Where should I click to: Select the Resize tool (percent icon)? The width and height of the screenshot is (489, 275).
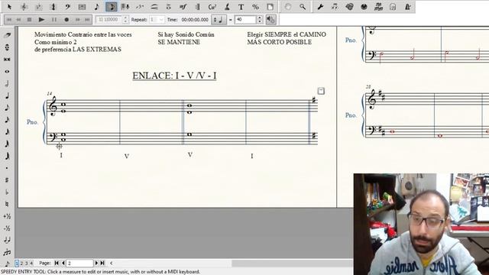coord(256,7)
